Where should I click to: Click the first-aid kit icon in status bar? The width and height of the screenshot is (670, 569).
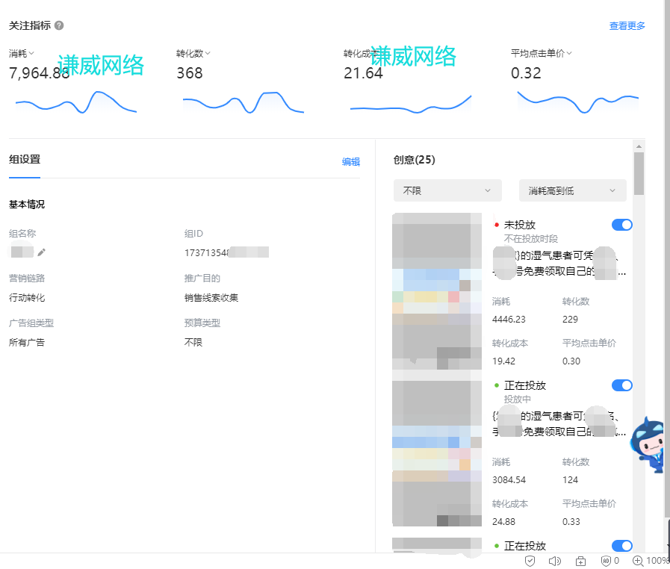pos(580,561)
